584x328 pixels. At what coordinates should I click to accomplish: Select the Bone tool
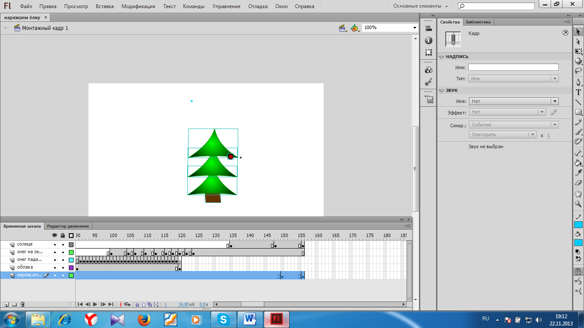pyautogui.click(x=578, y=152)
